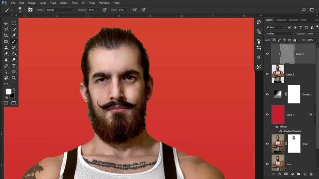This screenshot has height=179, width=319.
Task: Select the Sharpen/Blur triangle tool
Action: pyautogui.click(x=6, y=60)
